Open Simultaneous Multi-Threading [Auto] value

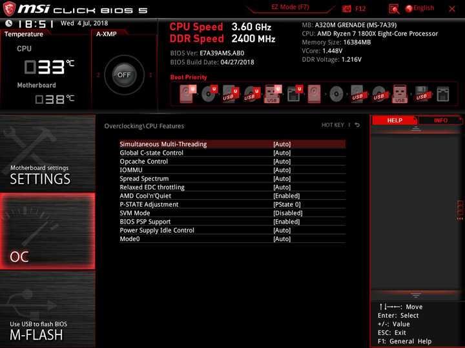[x=282, y=144]
